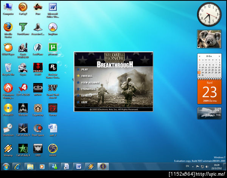
Task: Open Windows Explorer folder on taskbar
Action: 30,167
